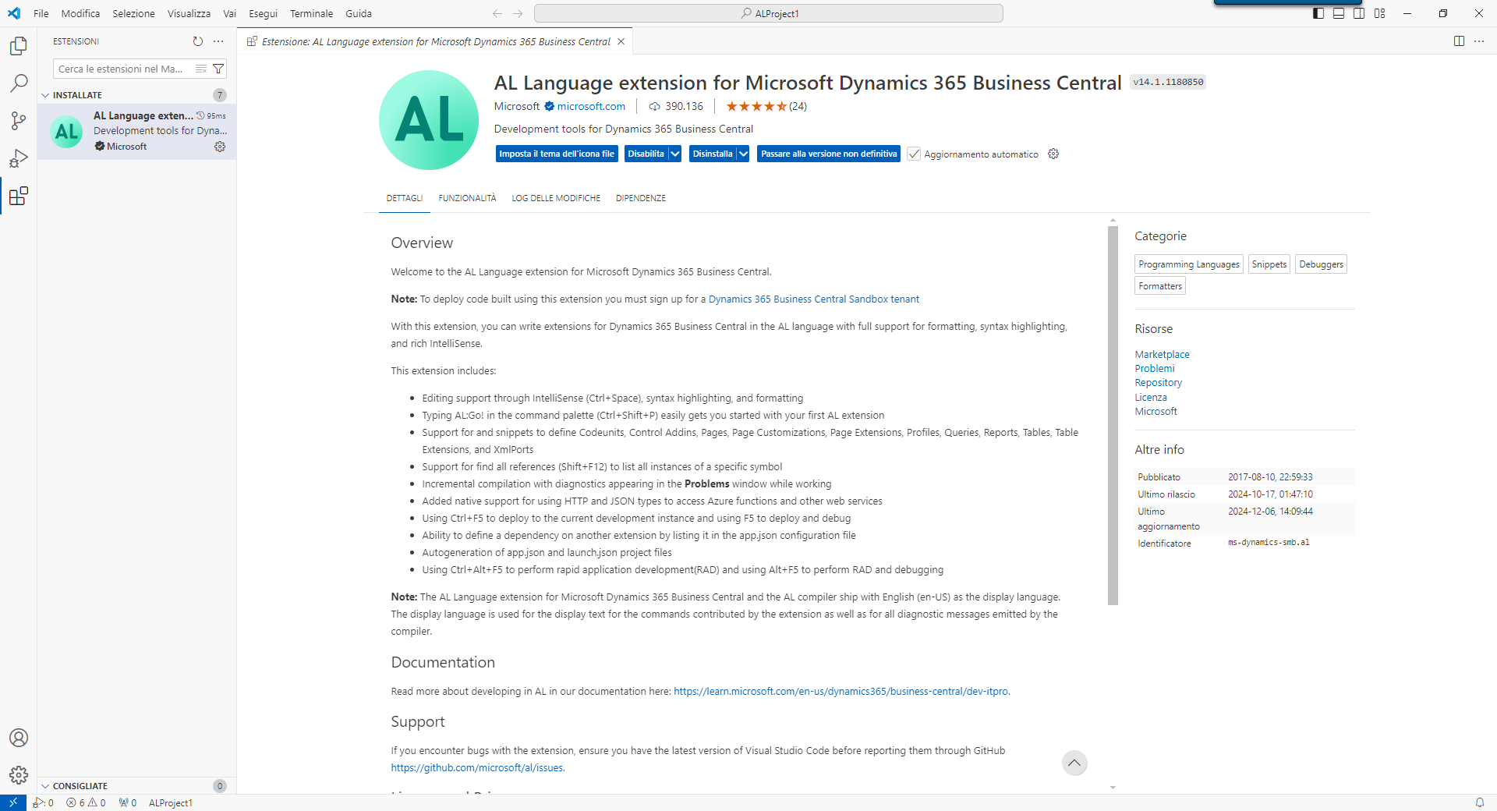The height and width of the screenshot is (811, 1497).
Task: Open the Explorer view in activity bar
Action: [19, 46]
